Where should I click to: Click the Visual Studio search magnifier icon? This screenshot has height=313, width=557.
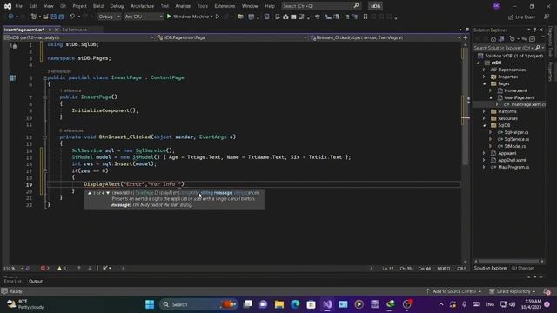point(356,6)
